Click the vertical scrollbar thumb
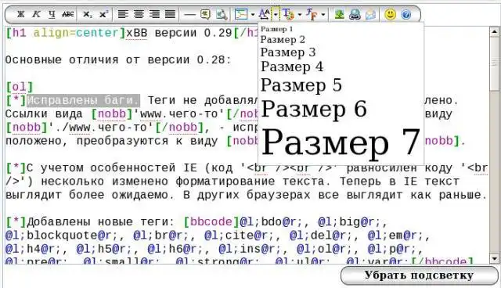The height and width of the screenshot is (288, 501). click(x=494, y=63)
